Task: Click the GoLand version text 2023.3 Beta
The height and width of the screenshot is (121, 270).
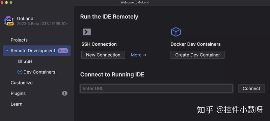Action: pos(42,24)
